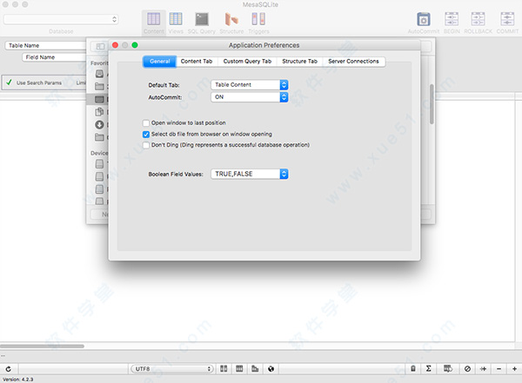
Task: Open the Triggers view
Action: 258,19
